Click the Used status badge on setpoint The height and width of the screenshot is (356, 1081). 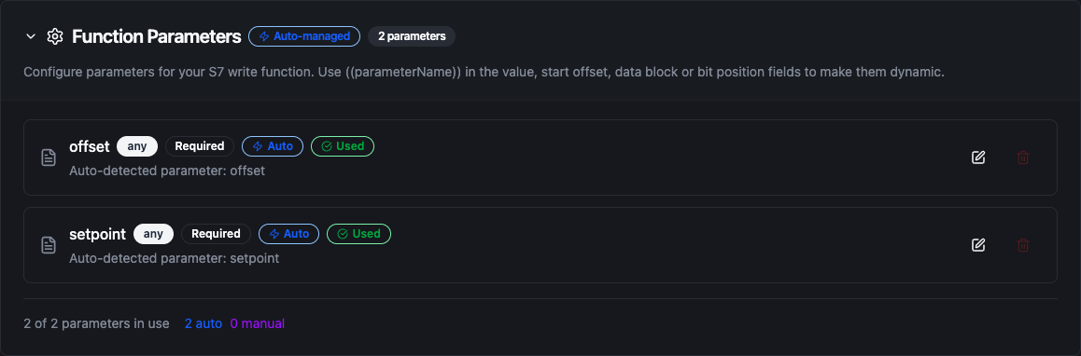point(358,233)
